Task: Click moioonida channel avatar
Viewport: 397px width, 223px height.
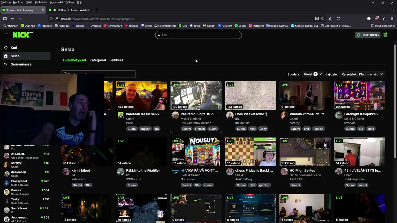Action: [x=230, y=115]
